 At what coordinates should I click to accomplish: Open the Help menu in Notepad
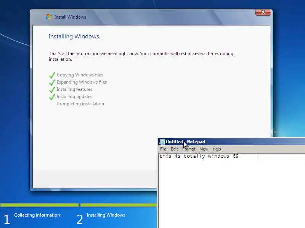pyautogui.click(x=217, y=149)
